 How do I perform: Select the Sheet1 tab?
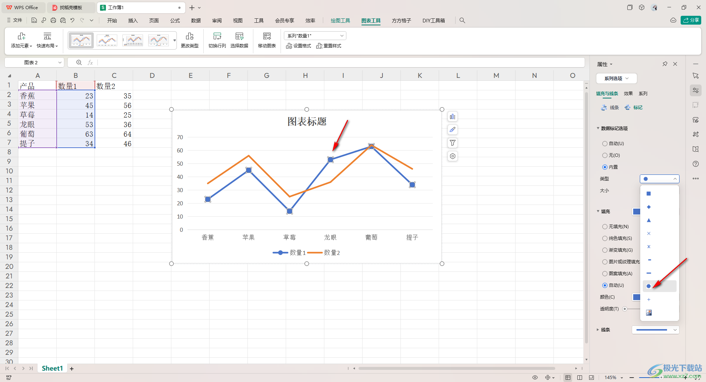tap(52, 368)
